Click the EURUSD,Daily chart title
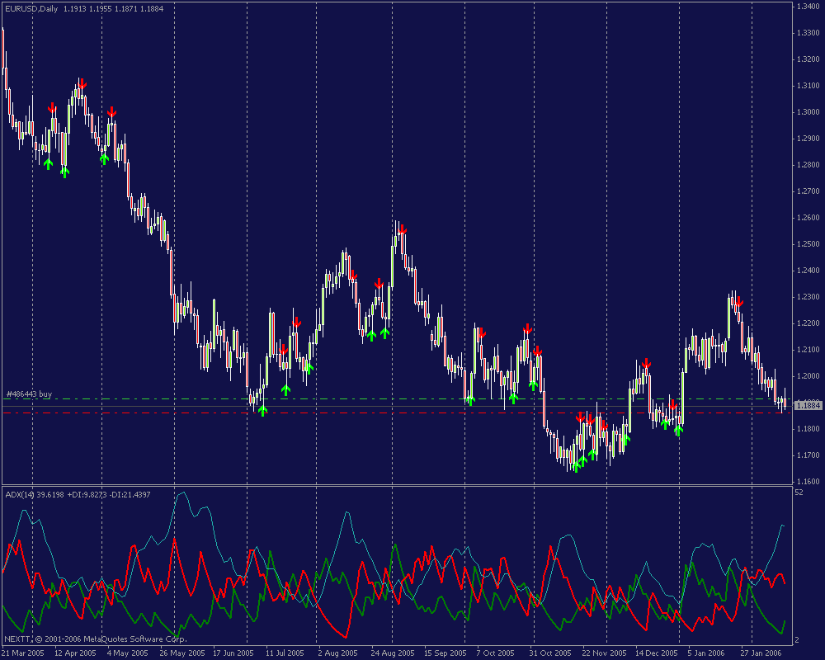 point(31,9)
